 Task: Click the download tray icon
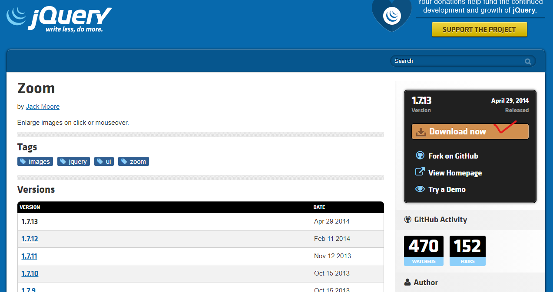point(421,132)
